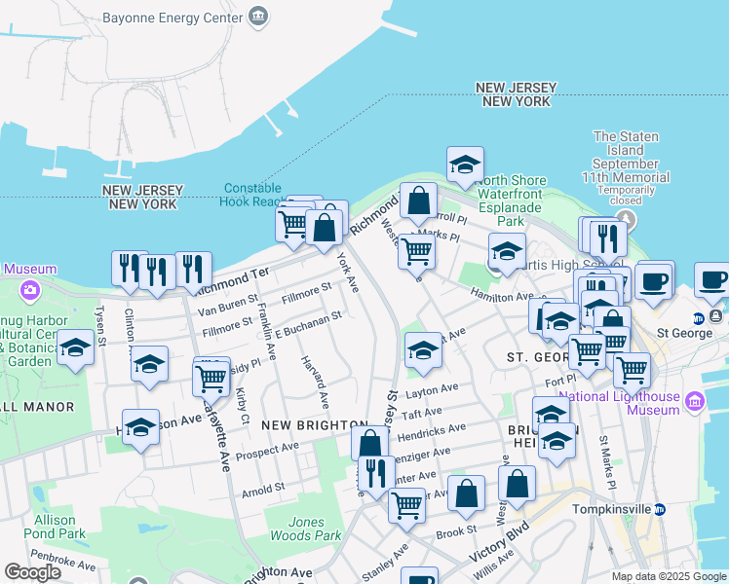Open the restaurant marker near the September 11th Memorial

(608, 240)
